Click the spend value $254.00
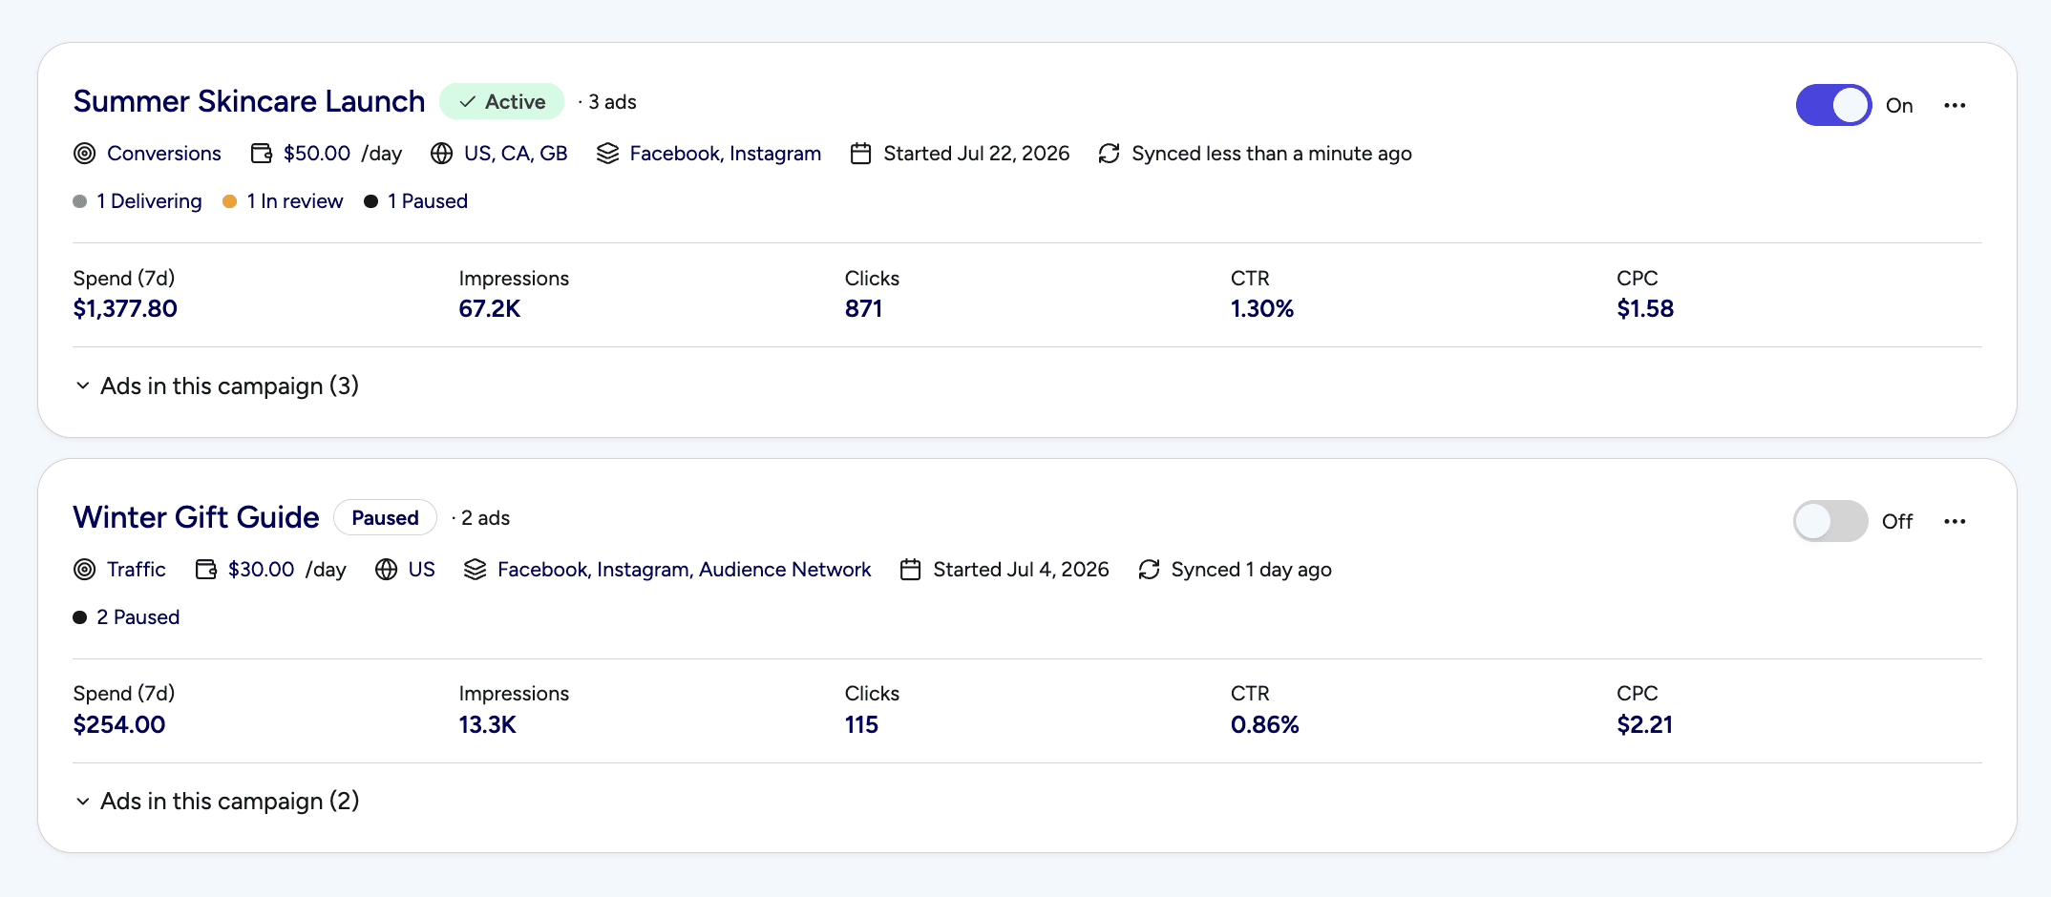 point(119,725)
